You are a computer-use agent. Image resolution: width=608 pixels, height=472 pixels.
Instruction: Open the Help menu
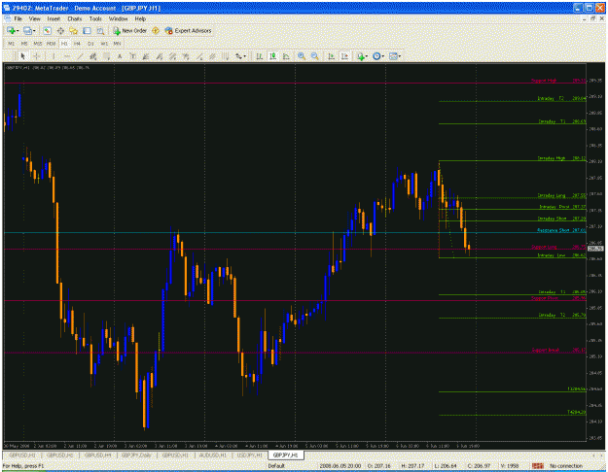click(x=140, y=18)
